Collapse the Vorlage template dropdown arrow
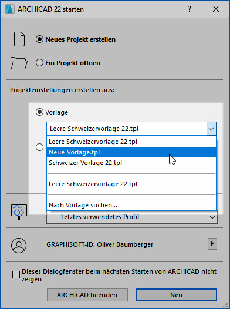Image resolution: width=230 pixels, height=309 pixels. pos(211,129)
